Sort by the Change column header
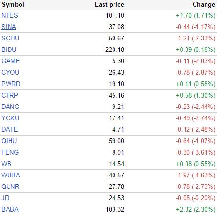Image resolution: width=217 pixels, height=215 pixels. pyautogui.click(x=204, y=5)
